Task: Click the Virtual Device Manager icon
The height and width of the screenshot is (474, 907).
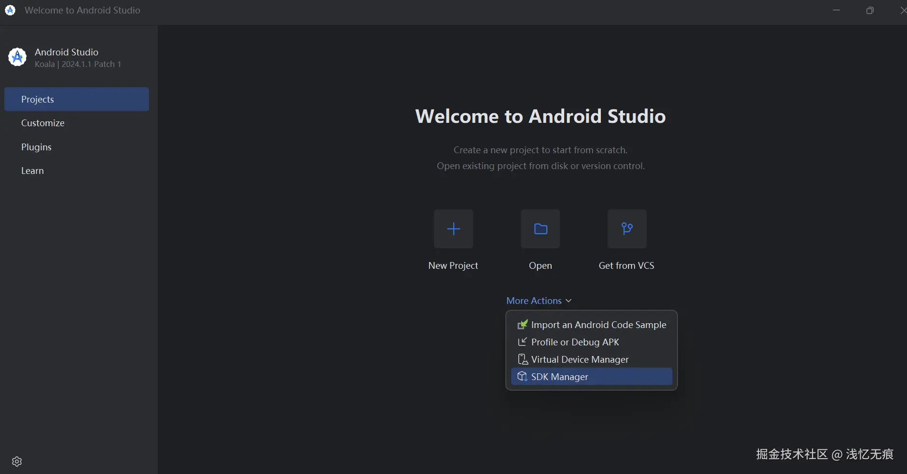Action: pos(522,359)
